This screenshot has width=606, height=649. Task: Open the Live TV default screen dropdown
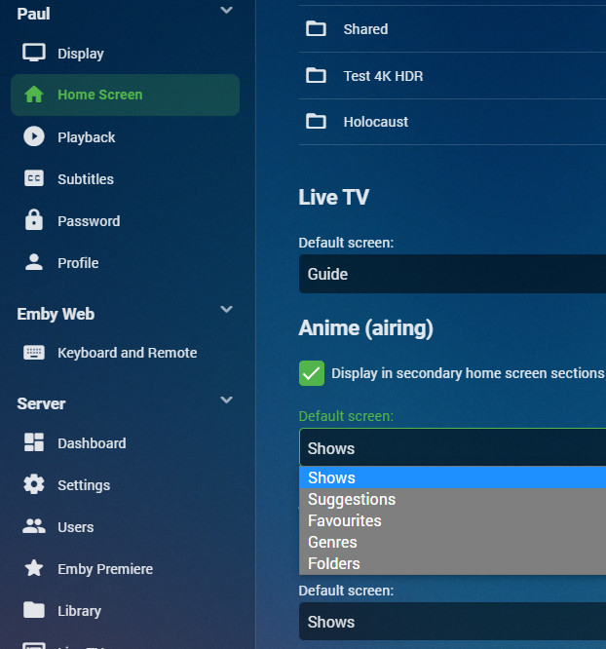tap(452, 274)
